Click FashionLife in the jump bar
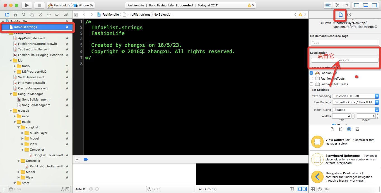381x193 pixels. point(108,14)
